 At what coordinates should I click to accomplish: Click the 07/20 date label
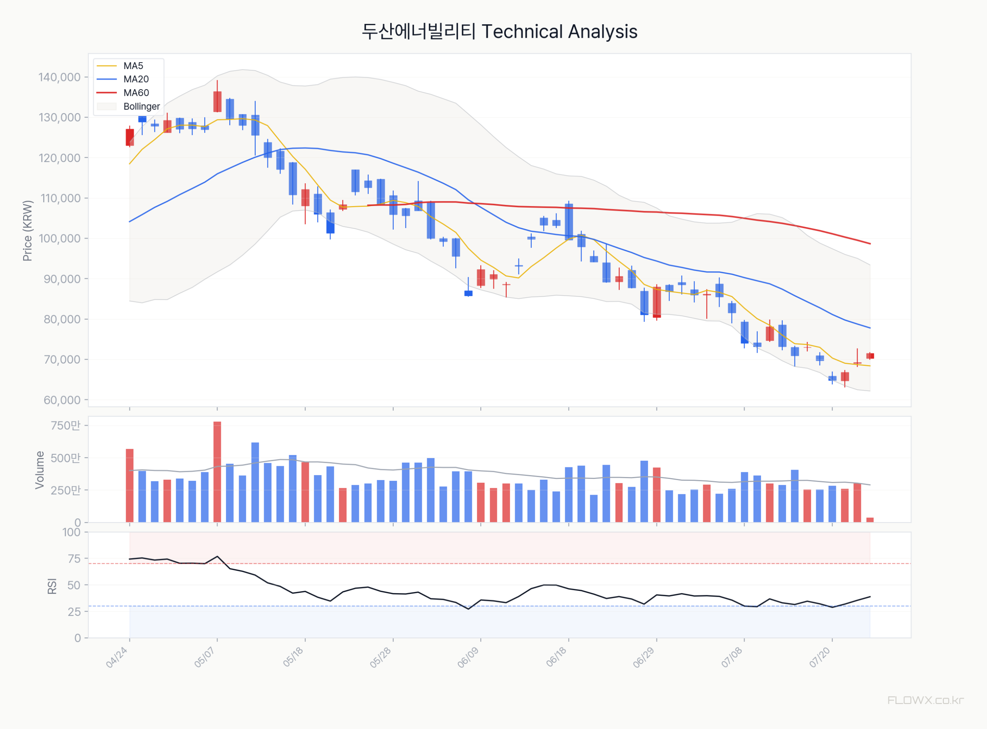point(820,657)
